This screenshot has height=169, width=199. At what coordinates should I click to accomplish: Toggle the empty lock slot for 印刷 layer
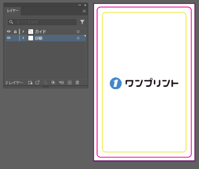tap(15, 38)
